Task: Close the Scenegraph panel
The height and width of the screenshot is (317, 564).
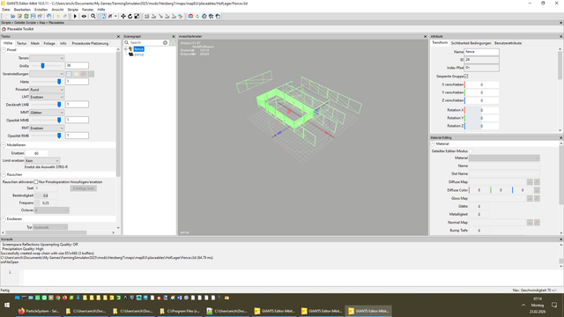Action: pos(174,36)
